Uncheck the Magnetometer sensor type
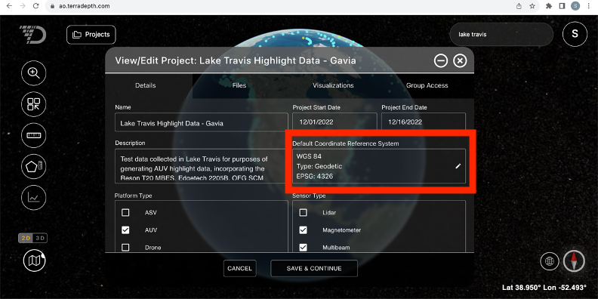598x299 pixels. point(304,230)
